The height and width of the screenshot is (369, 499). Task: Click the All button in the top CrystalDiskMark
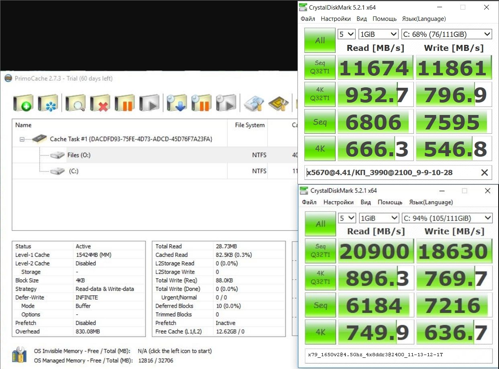(x=320, y=40)
